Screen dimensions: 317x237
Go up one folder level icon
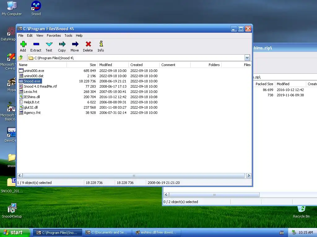(21, 58)
